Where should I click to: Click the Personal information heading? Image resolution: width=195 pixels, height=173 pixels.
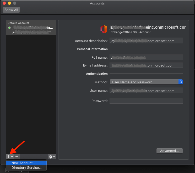tap(92, 49)
